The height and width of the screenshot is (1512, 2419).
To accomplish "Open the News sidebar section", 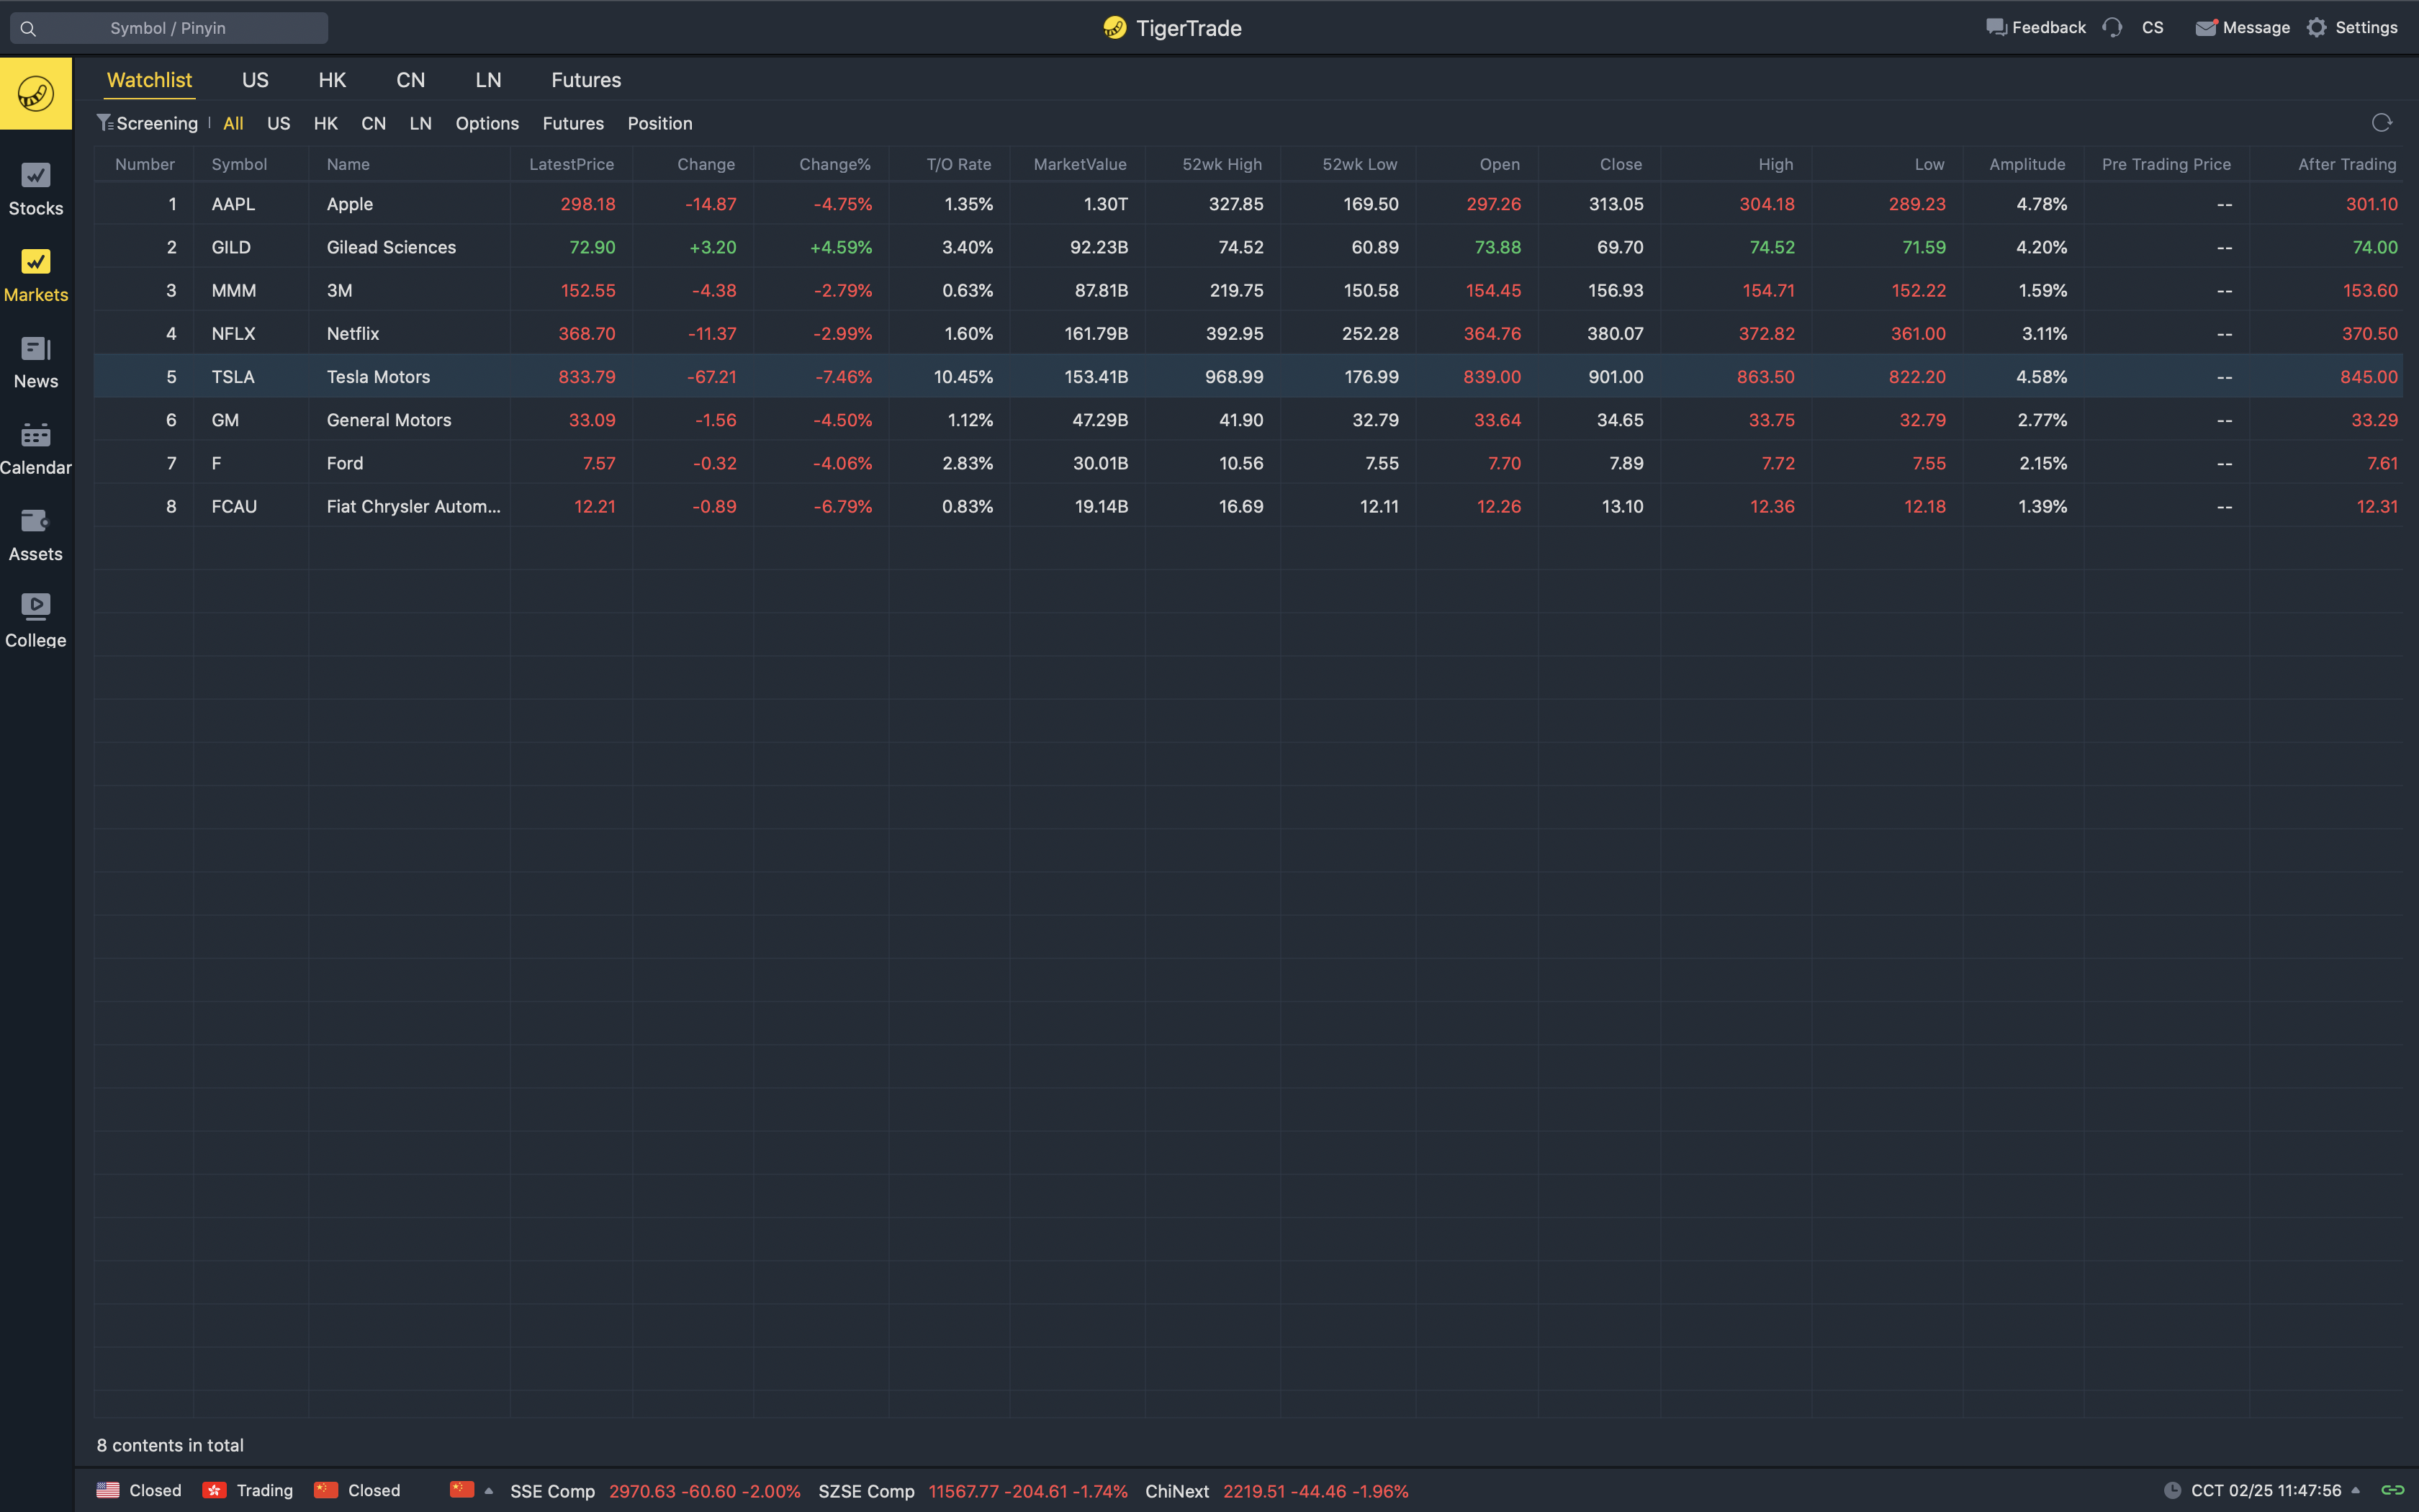I will coord(36,361).
